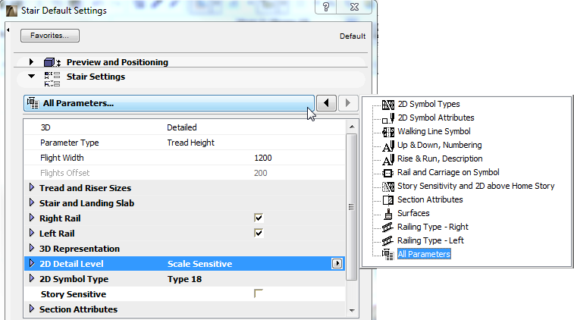The image size is (574, 320).
Task: Click Parameter Type value Tread Height
Action: click(191, 143)
